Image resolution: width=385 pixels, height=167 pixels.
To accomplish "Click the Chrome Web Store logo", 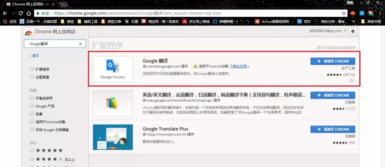I will [x=29, y=32].
